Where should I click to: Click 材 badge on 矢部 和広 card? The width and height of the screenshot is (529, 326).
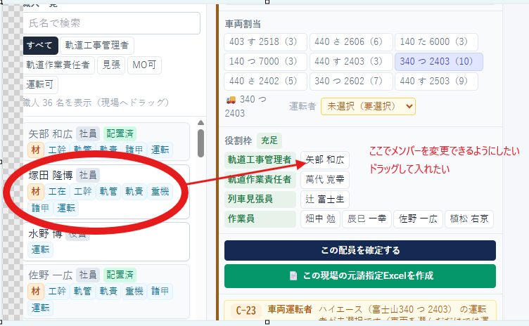pyautogui.click(x=36, y=150)
